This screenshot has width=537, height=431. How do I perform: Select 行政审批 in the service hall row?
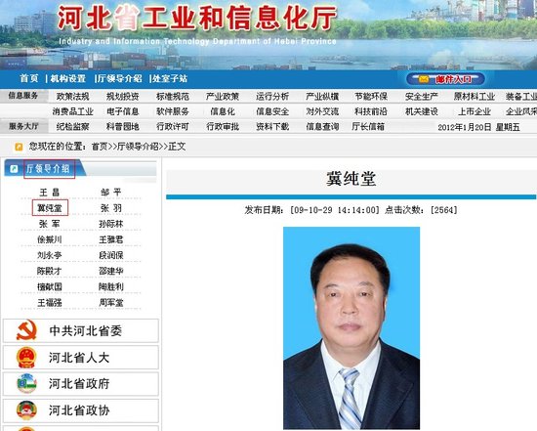click(x=223, y=126)
